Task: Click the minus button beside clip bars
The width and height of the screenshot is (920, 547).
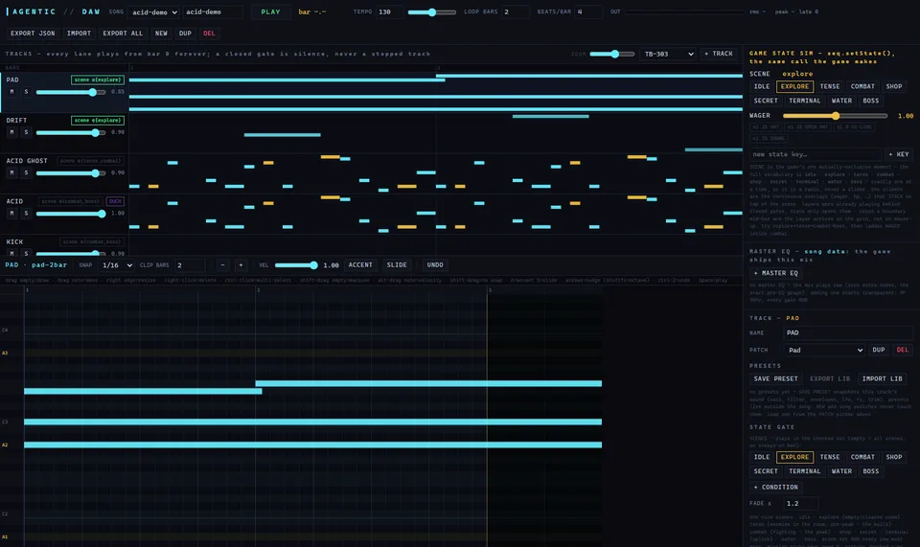Action: [222, 265]
